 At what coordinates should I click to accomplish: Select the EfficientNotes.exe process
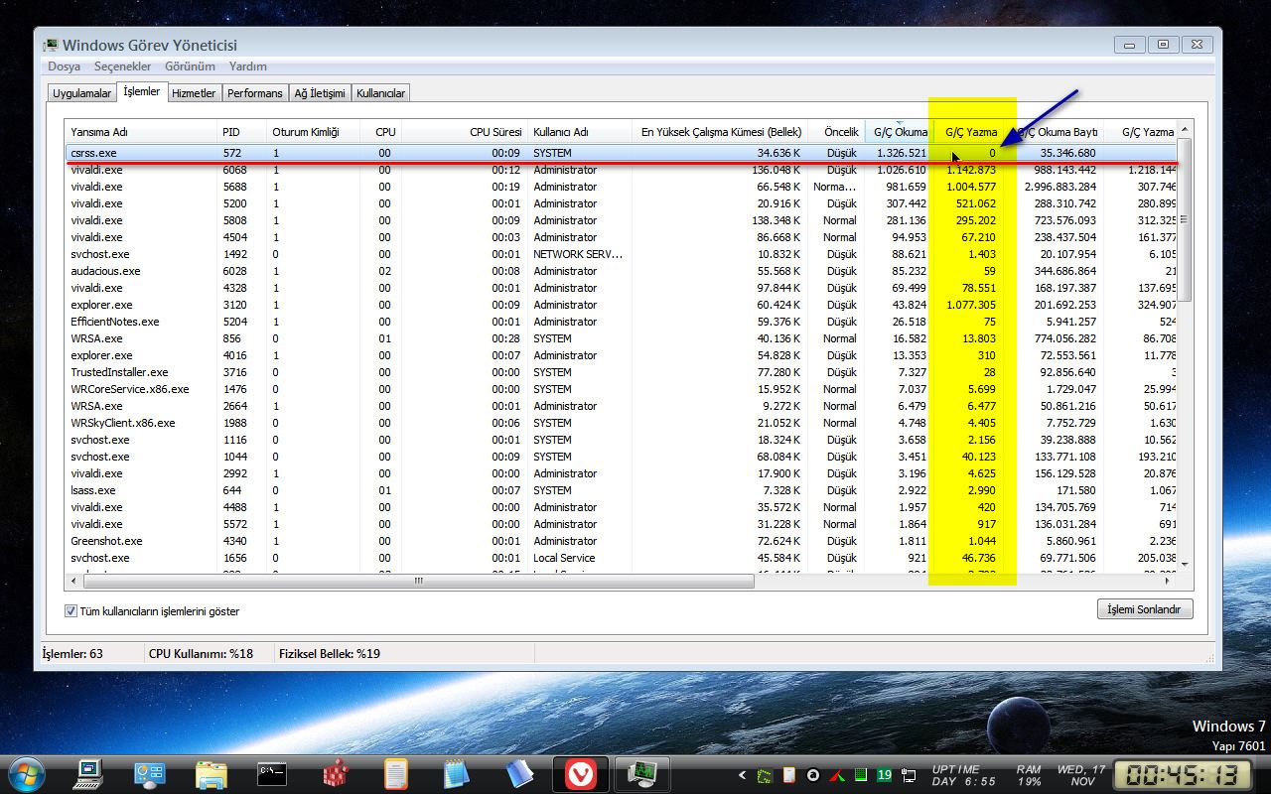coord(621,322)
